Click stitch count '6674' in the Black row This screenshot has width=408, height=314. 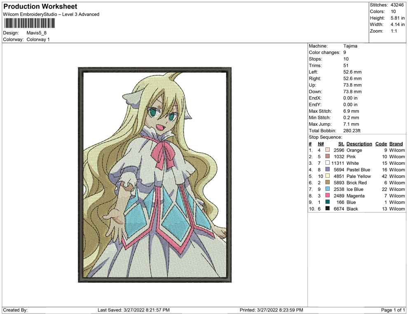click(339, 209)
